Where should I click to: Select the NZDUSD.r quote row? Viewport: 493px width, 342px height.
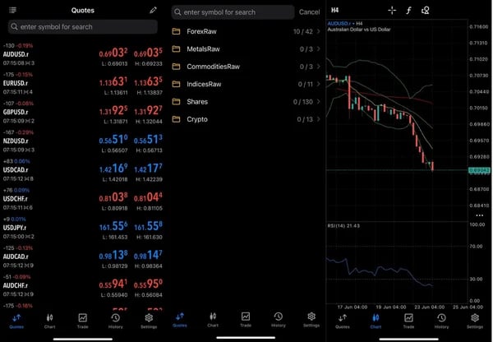point(83,141)
